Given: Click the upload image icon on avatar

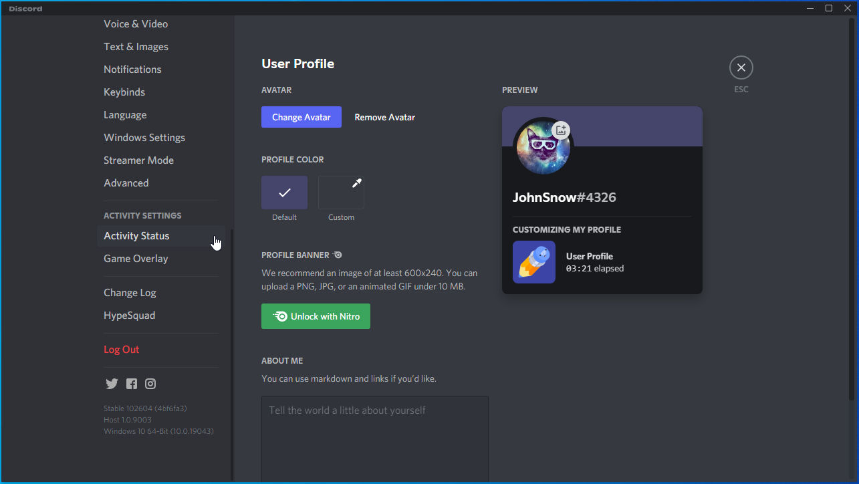Looking at the screenshot, I should pos(561,130).
